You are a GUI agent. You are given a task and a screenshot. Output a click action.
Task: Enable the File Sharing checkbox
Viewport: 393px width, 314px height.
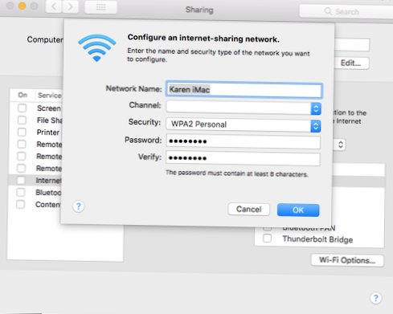coord(22,120)
